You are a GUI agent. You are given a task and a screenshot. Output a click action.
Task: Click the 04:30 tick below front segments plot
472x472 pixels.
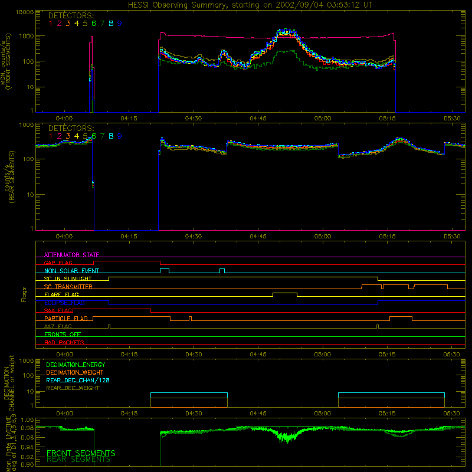tap(194, 119)
